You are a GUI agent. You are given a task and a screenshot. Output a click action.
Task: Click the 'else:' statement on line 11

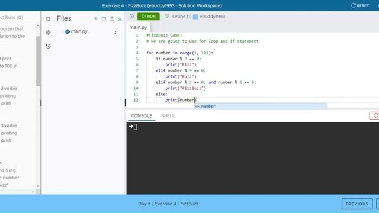point(162,94)
